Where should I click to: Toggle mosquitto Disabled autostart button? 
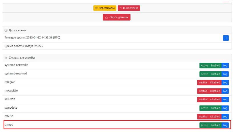(x=215, y=91)
